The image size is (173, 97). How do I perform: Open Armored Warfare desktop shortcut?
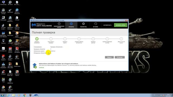tap(10, 57)
